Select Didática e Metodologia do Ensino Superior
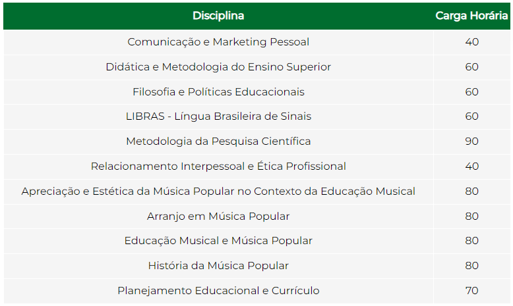 click(x=218, y=67)
